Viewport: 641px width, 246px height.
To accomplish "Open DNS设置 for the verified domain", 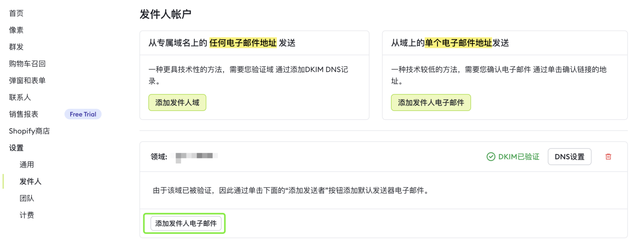I will coord(569,157).
